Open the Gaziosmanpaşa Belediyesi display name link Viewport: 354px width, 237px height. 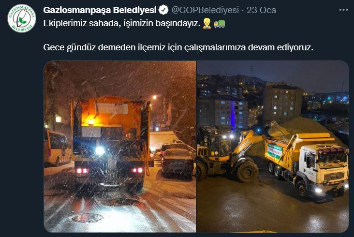pyautogui.click(x=100, y=10)
